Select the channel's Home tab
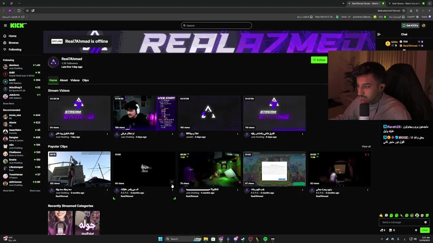Screen dimensions: 433x243 (53, 80)
